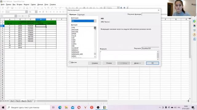This screenshot has height=110, width=197.
Task: Open the Navigator compass sidebar icon
Action: coord(194,35)
